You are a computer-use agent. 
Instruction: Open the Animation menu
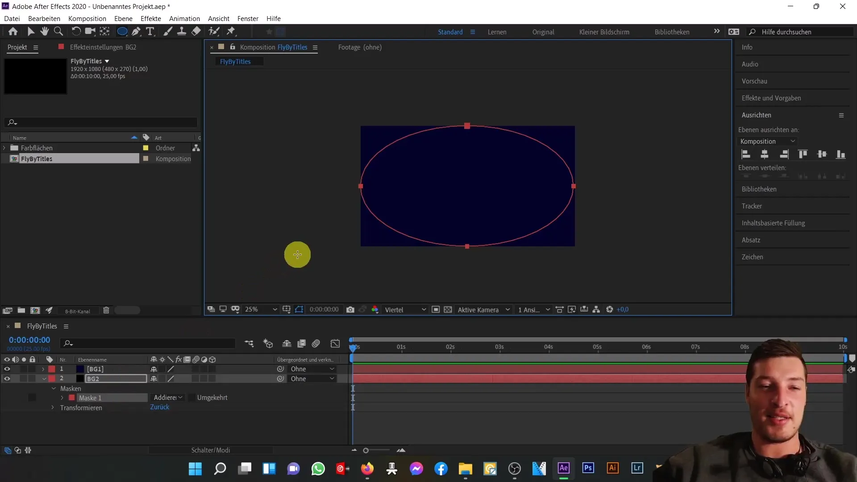[x=184, y=18]
